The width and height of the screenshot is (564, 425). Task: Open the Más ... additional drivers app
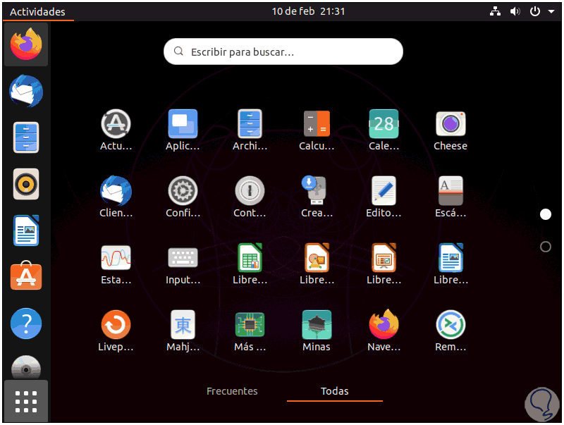click(250, 331)
